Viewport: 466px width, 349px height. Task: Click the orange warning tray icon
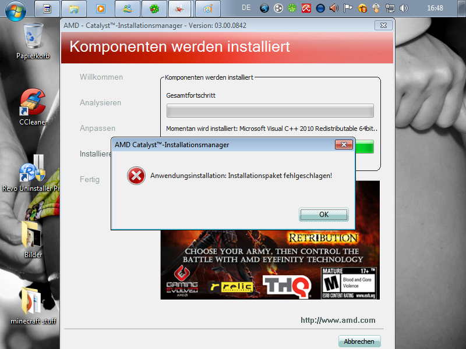point(362,8)
